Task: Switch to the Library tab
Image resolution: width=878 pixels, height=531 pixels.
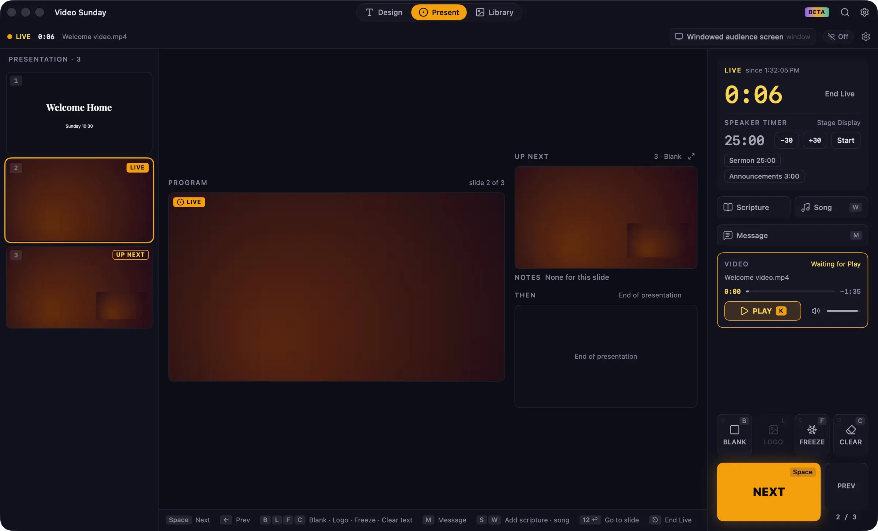Action: [x=494, y=12]
